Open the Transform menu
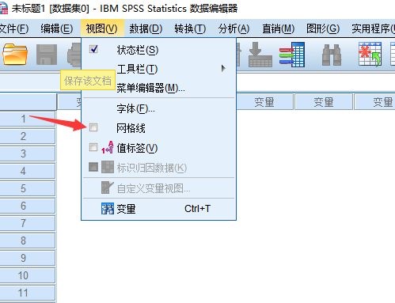 190,28
